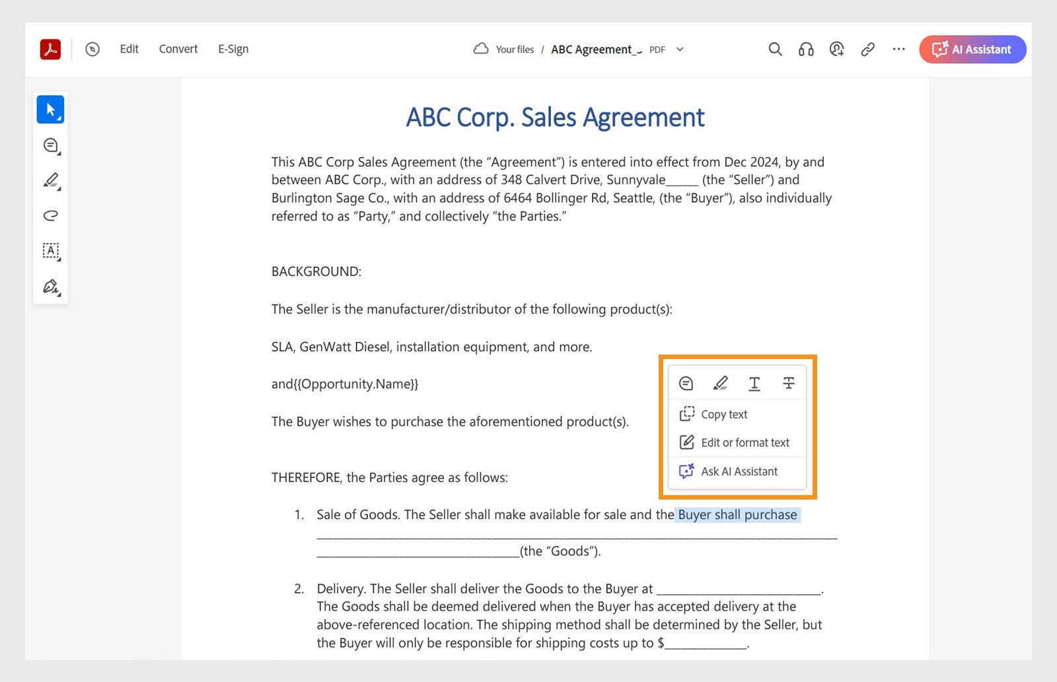The image size is (1057, 682).
Task: Open the Edit menu
Action: click(x=129, y=49)
